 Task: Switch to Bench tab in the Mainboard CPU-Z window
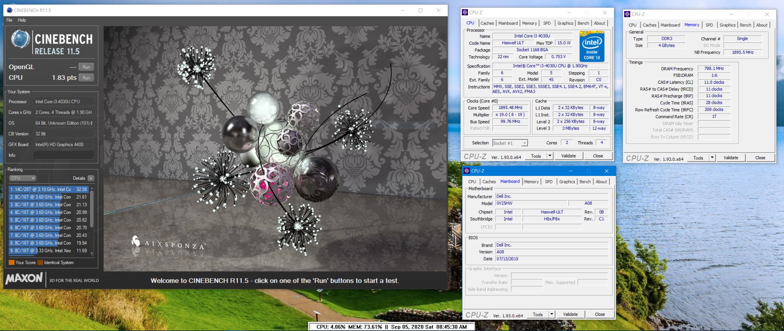coord(585,182)
